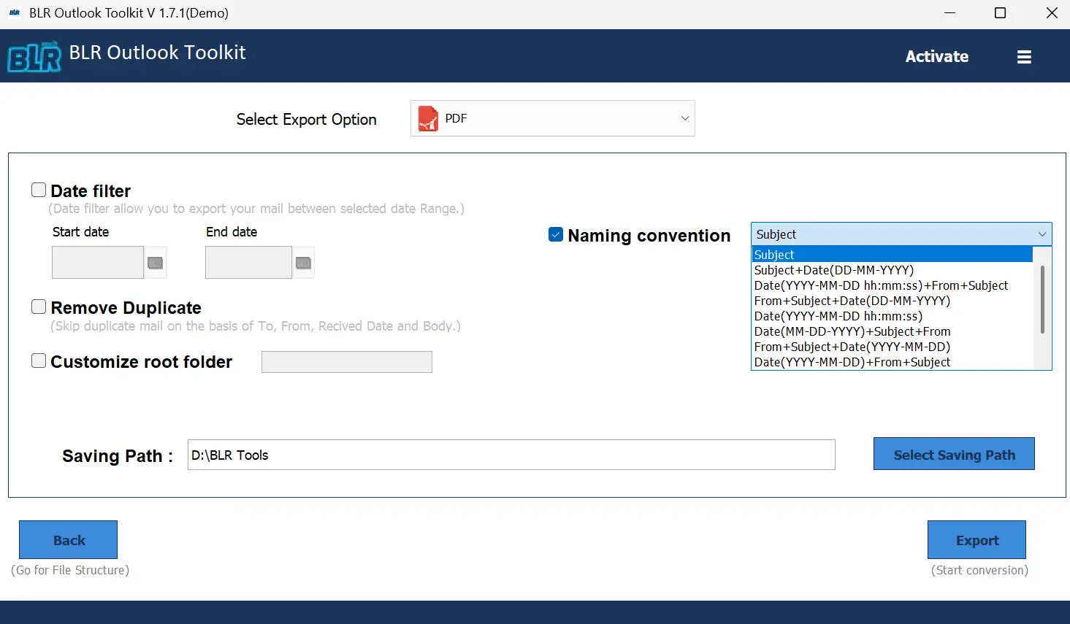Select Subject+Date(DD-MM-YYYY) naming option

833,270
